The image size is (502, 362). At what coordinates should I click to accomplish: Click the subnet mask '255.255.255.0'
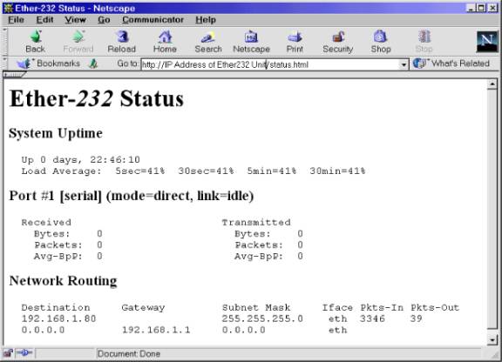point(262,318)
